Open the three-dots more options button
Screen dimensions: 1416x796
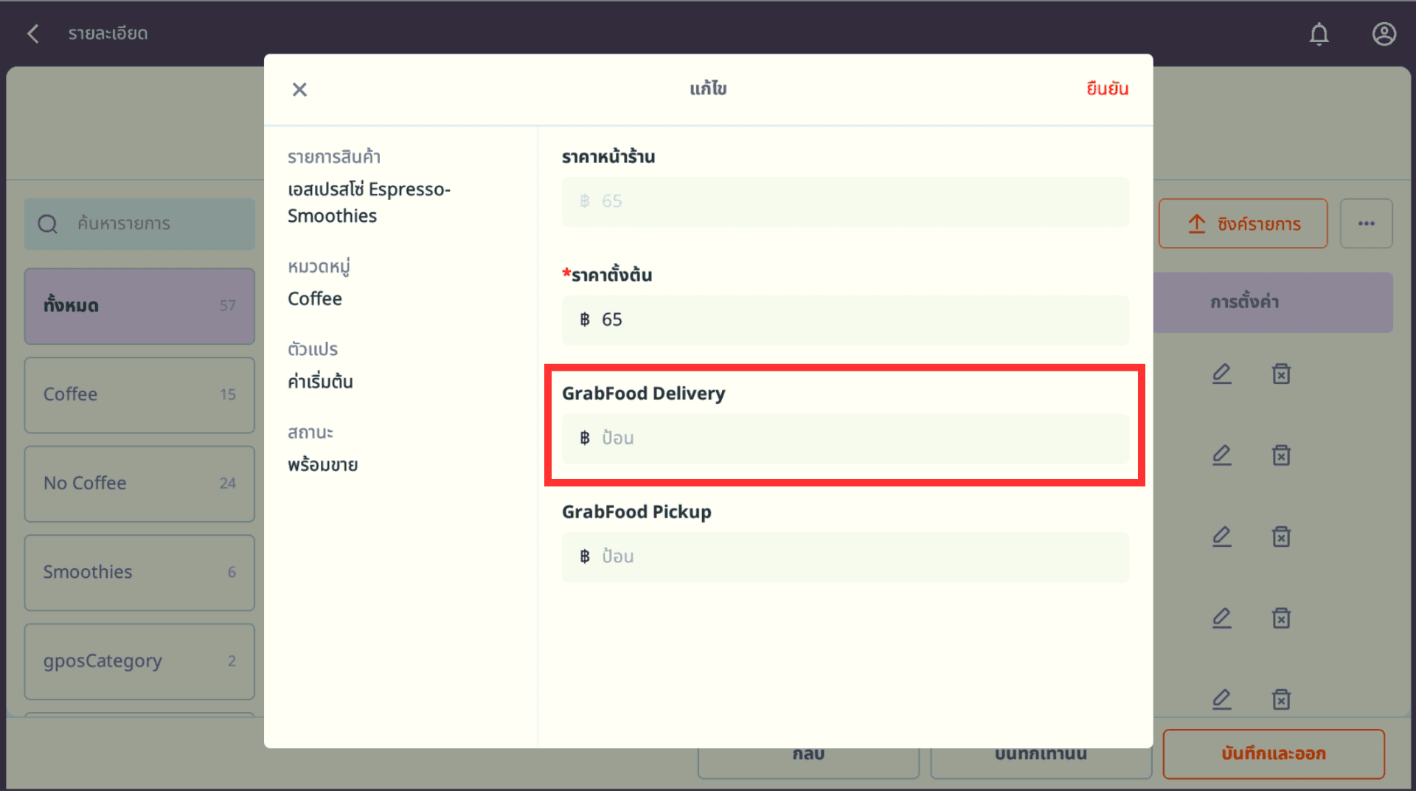point(1366,223)
